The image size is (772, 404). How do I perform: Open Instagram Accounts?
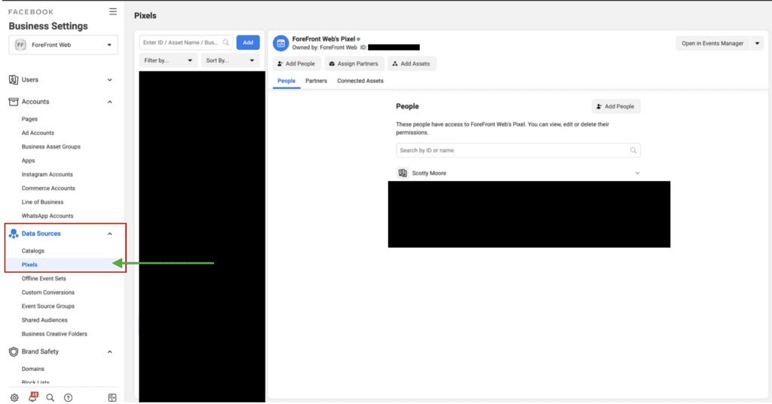click(47, 174)
